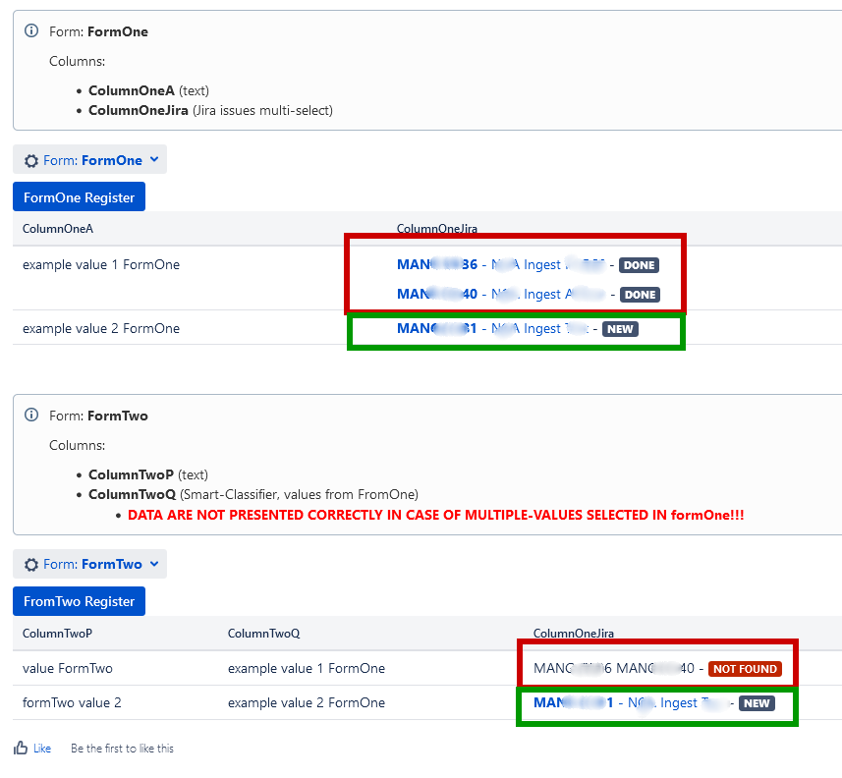
Task: Click the NOT FOUND status lozenge
Action: 745,668
